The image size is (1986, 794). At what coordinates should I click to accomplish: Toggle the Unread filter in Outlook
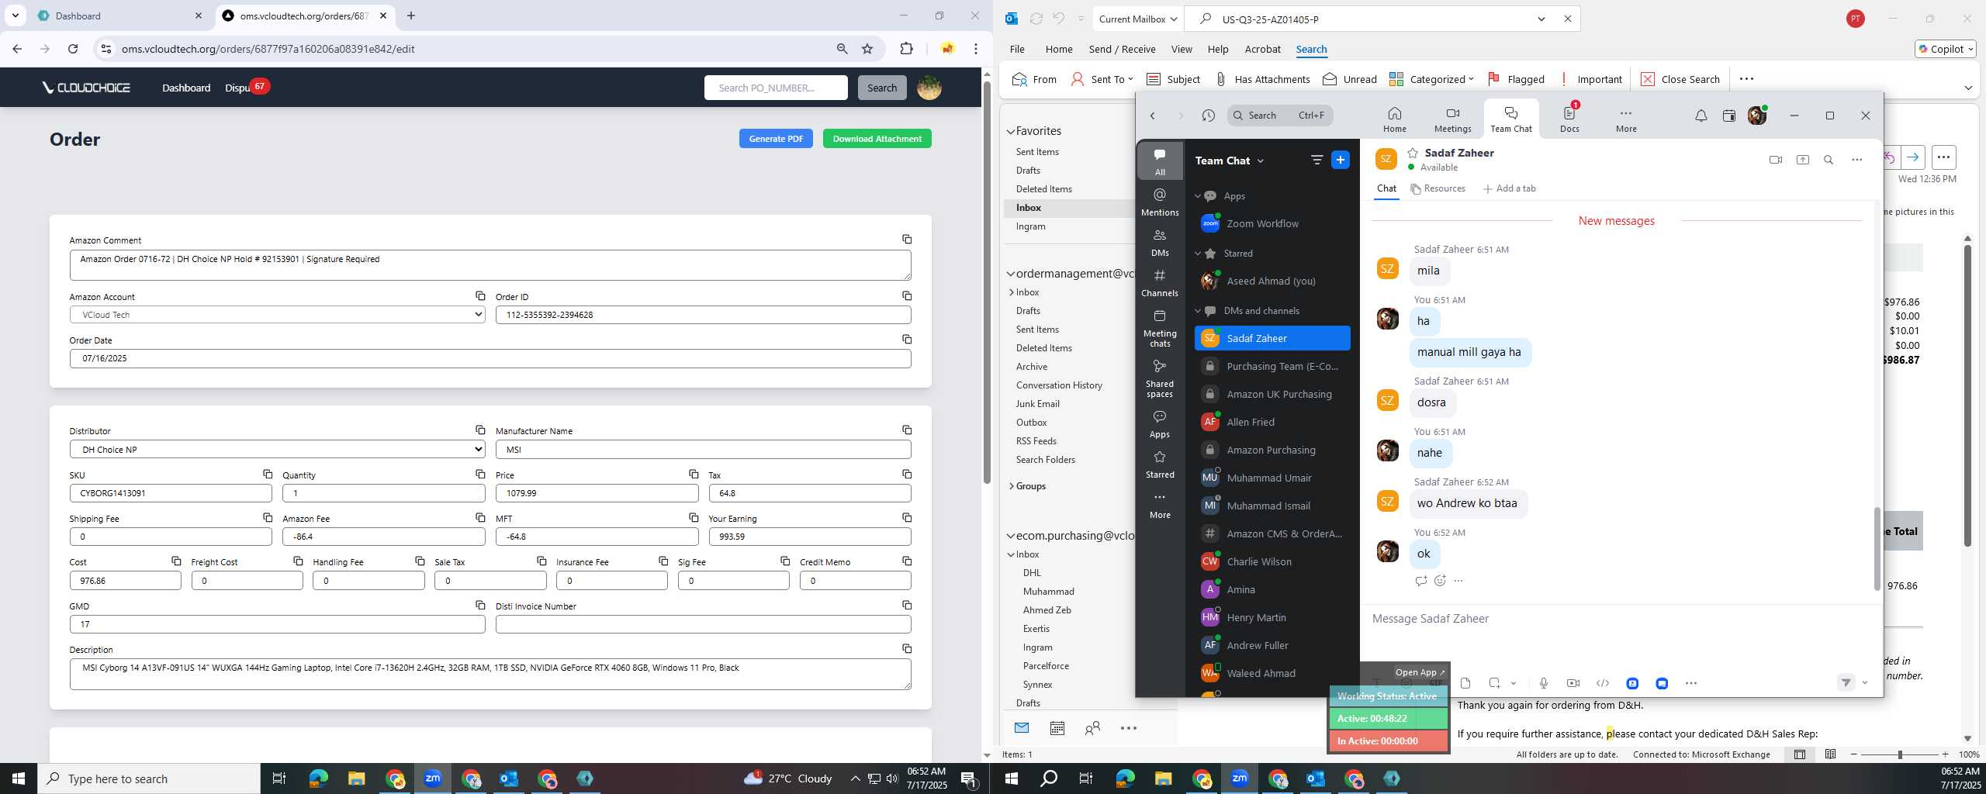coord(1349,79)
